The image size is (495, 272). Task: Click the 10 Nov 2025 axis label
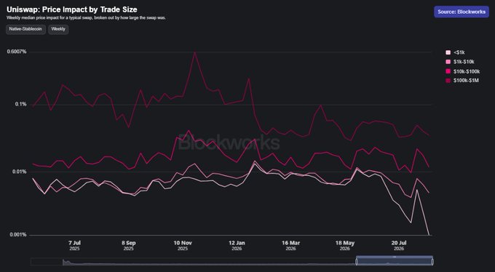[x=183, y=246]
